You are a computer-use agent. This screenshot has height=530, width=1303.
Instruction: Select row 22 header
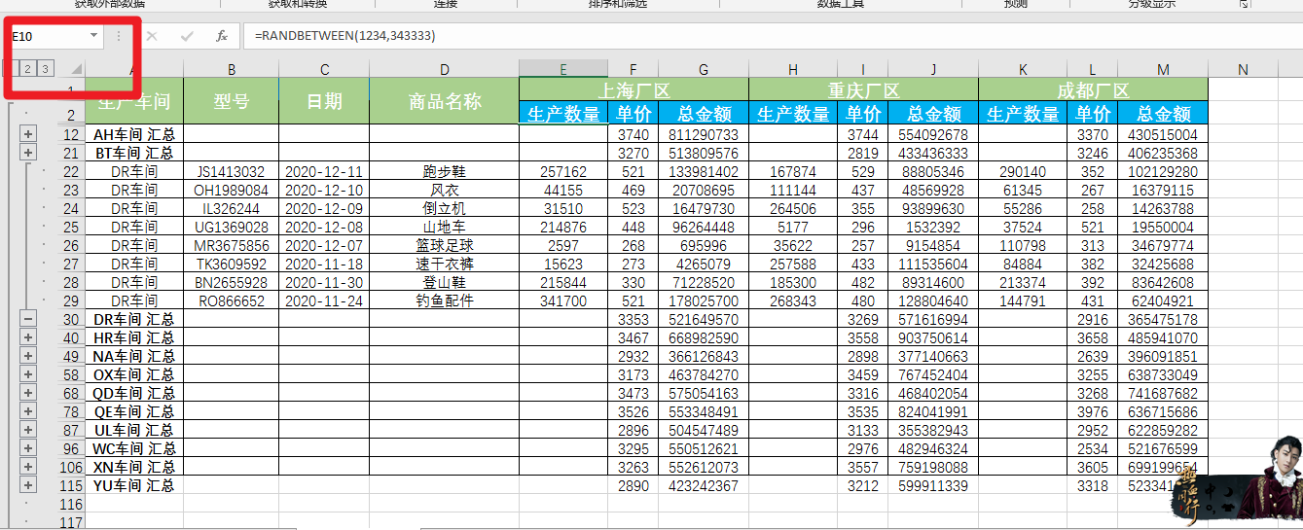(72, 171)
